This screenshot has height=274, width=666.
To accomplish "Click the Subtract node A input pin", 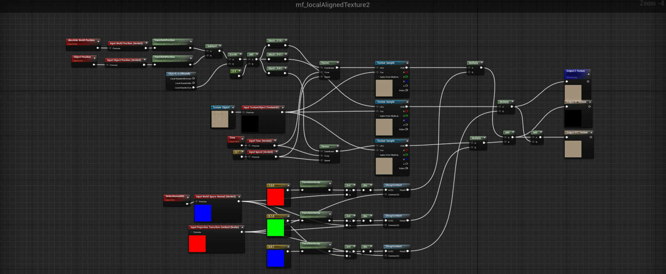I will pyautogui.click(x=207, y=51).
